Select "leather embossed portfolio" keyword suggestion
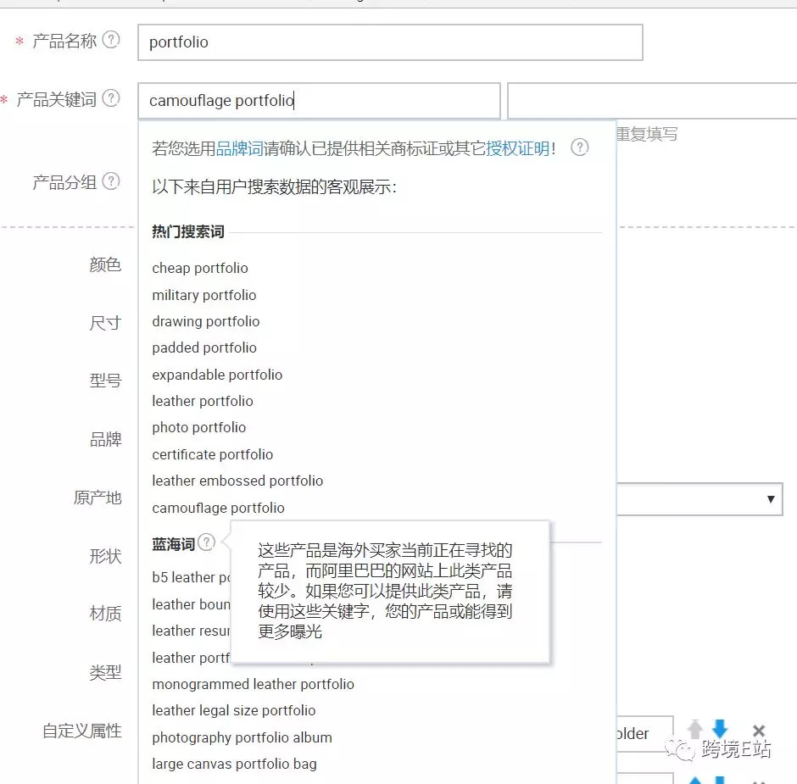The image size is (797, 784). (x=237, y=481)
